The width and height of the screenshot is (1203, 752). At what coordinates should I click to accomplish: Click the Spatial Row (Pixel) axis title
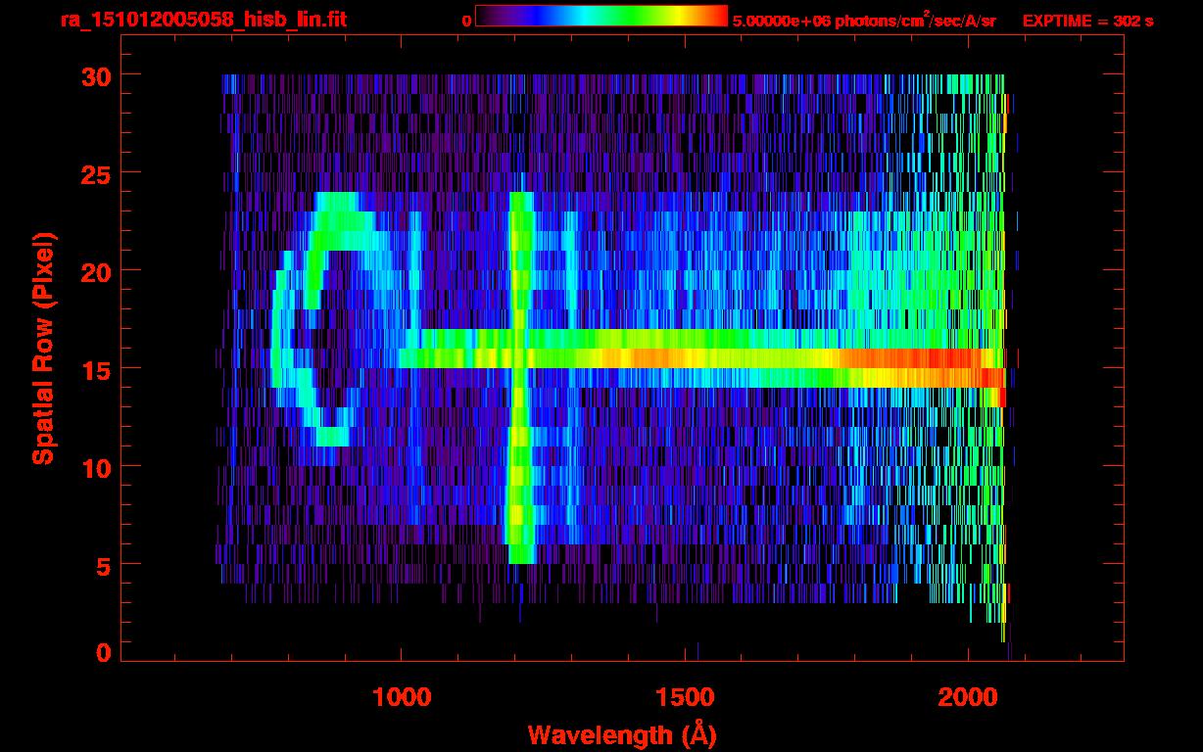(42, 348)
